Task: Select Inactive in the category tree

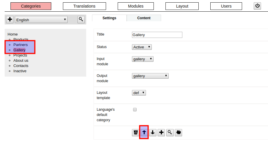Action: pyautogui.click(x=20, y=71)
